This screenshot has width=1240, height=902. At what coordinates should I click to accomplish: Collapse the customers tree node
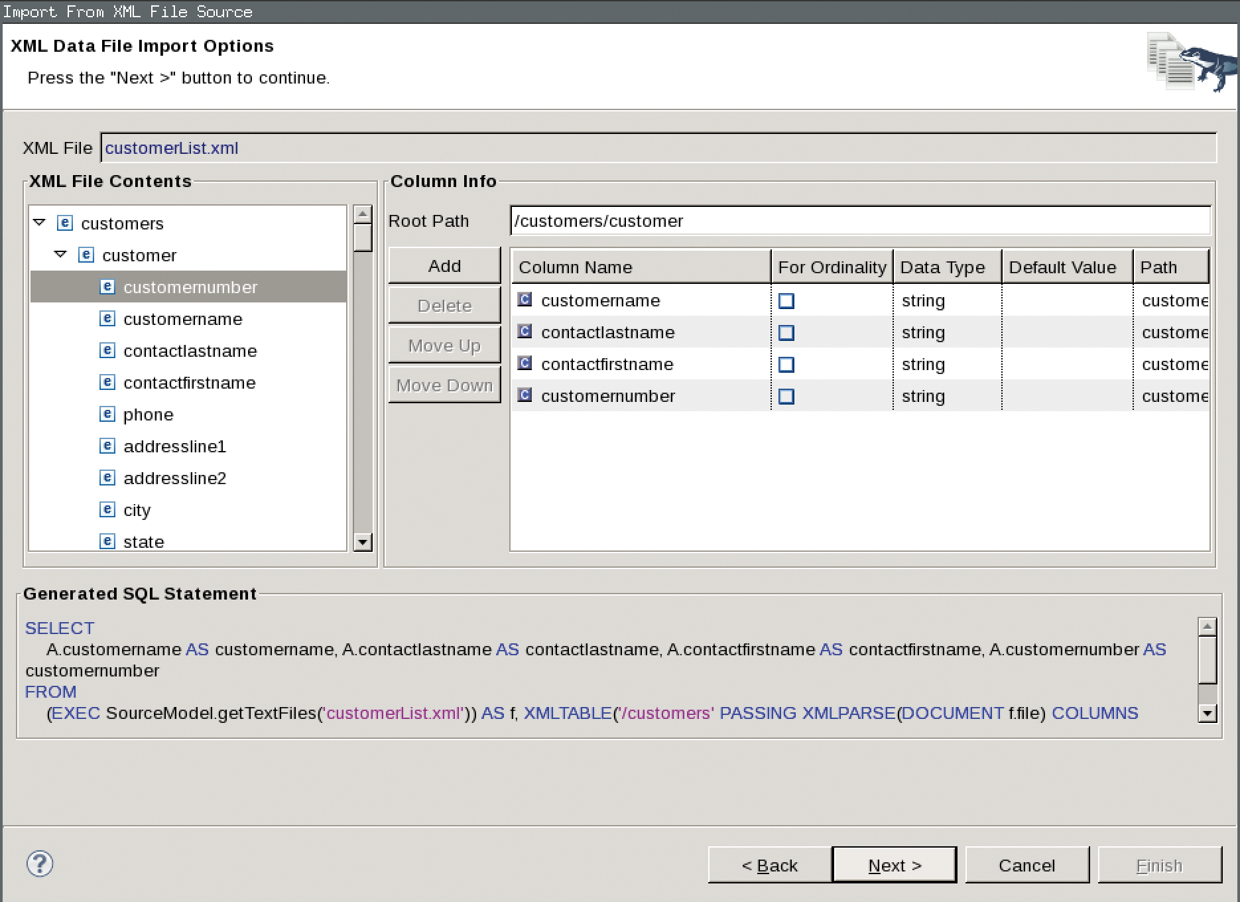[x=40, y=223]
